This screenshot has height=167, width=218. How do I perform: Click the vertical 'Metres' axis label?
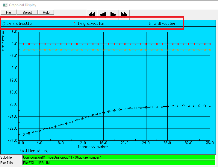point(3,41)
